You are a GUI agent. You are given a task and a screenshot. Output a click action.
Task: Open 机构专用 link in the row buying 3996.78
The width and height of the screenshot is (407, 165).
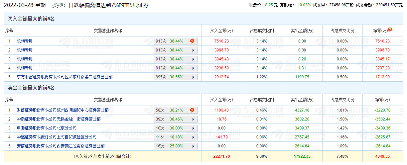[25, 50]
